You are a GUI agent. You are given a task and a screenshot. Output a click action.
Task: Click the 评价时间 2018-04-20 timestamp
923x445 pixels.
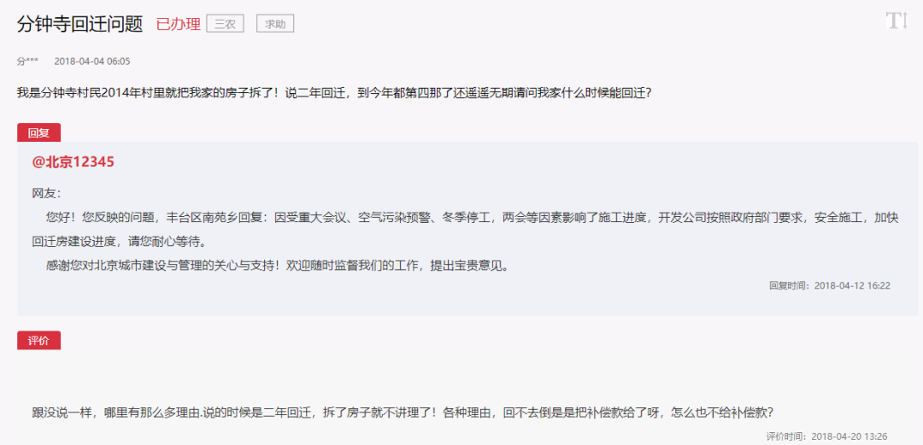[826, 436]
